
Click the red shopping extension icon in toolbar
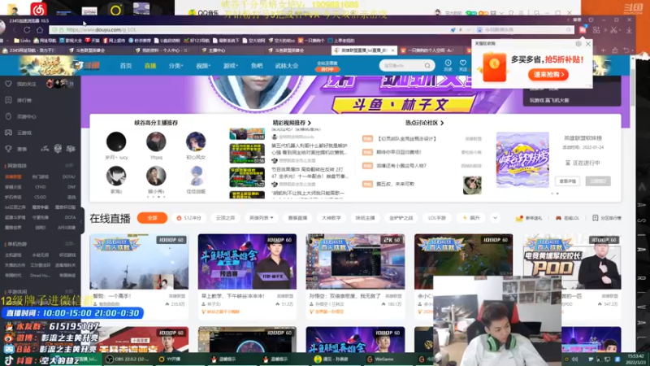[x=583, y=30]
